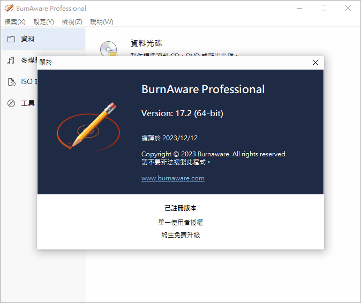Viewport: 361px width, 303px height.
Task: Click the 編譯於 2023/12/12 build date
Action: pos(170,138)
